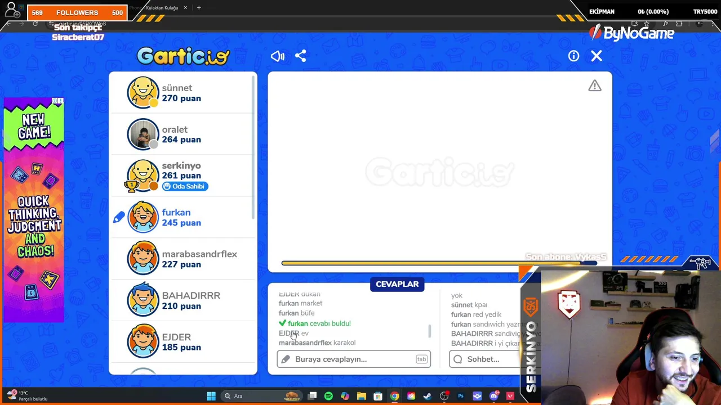Select BAHADIRRR's avatar
This screenshot has height=405, width=721.
click(x=143, y=300)
